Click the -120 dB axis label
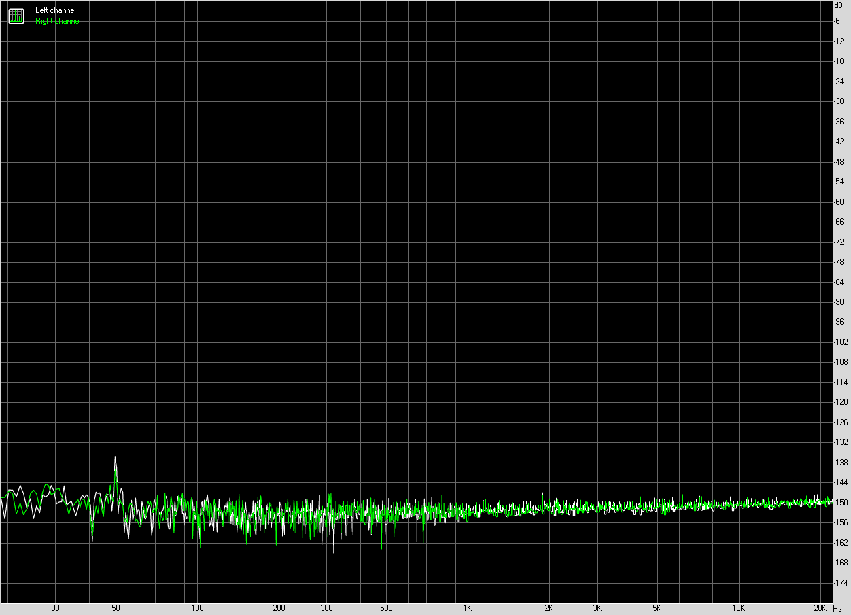The height and width of the screenshot is (615, 851). click(841, 402)
